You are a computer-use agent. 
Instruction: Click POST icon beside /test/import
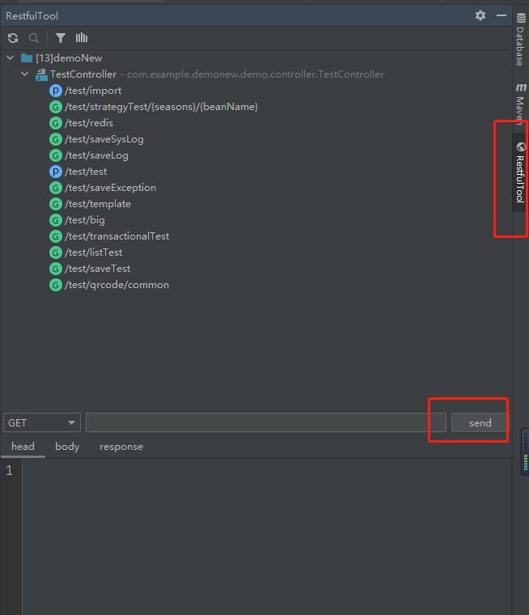[56, 91]
